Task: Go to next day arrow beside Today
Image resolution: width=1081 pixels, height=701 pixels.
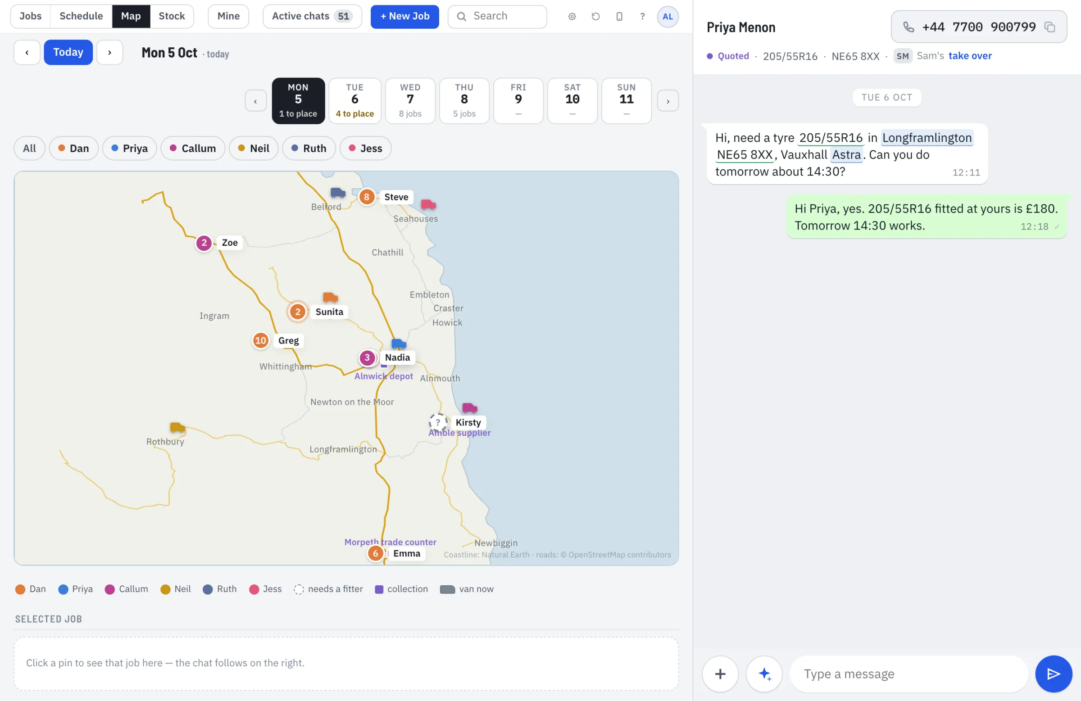Action: click(109, 53)
